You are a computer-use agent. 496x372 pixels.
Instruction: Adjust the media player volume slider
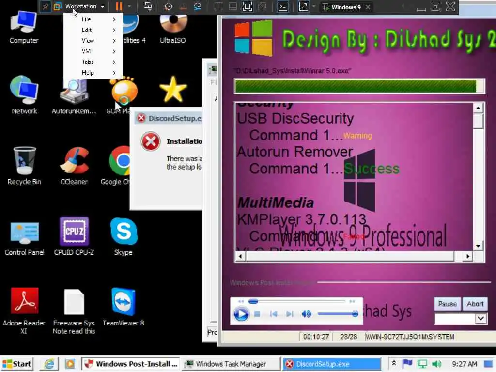click(x=338, y=314)
